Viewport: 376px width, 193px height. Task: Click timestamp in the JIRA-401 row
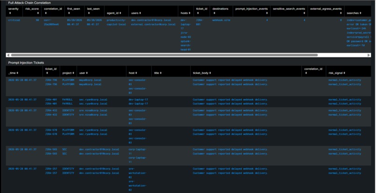click(22, 99)
